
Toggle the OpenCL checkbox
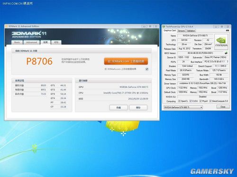coord(179,101)
